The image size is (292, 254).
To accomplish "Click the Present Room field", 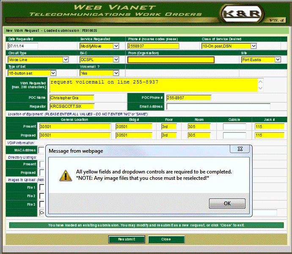I will point(199,126).
